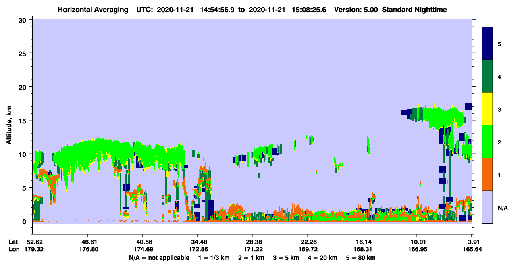
Task: Click legend text '1 = 1/3 km'
Action: click(214, 258)
